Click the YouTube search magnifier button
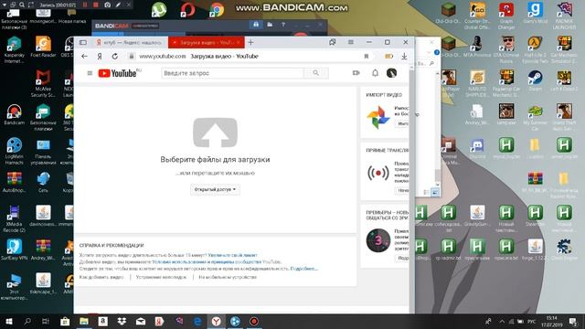 coord(316,73)
